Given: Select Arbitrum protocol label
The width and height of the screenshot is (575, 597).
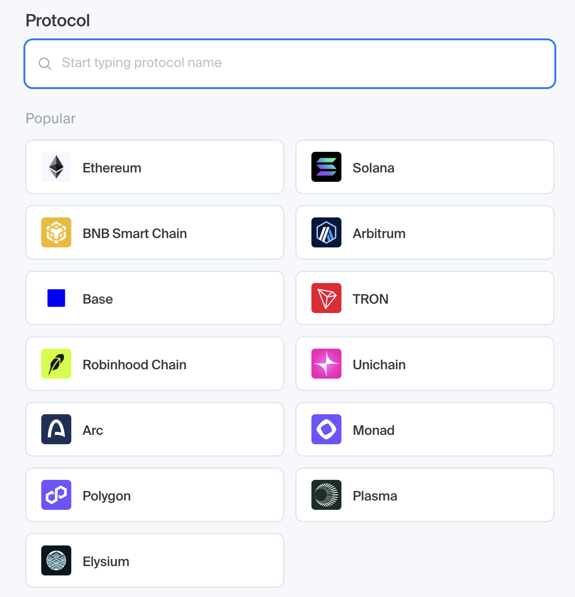Looking at the screenshot, I should click(379, 233).
